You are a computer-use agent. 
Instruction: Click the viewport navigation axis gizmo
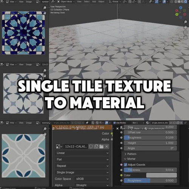(x=181, y=12)
